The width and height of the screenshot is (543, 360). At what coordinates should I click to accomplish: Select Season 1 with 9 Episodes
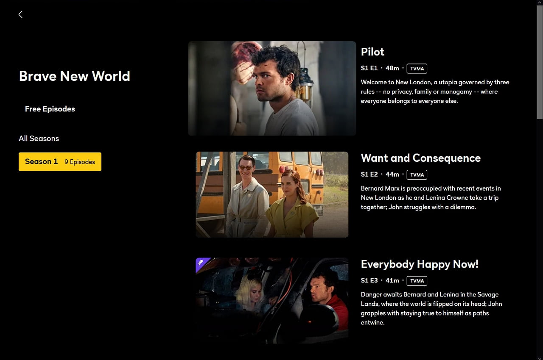point(60,162)
